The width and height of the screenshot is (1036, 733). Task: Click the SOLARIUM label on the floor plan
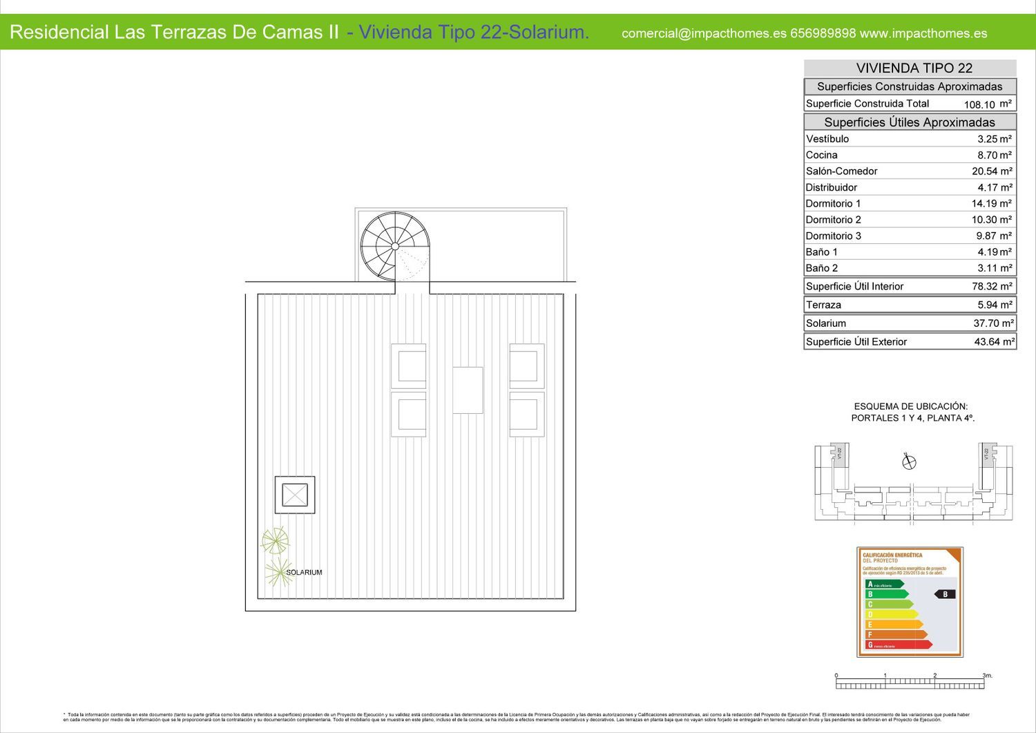304,573
